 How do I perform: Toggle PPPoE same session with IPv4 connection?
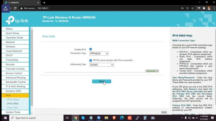coord(90,61)
